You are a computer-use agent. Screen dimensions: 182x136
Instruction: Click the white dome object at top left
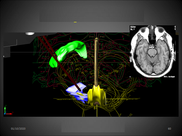(x=30, y=34)
